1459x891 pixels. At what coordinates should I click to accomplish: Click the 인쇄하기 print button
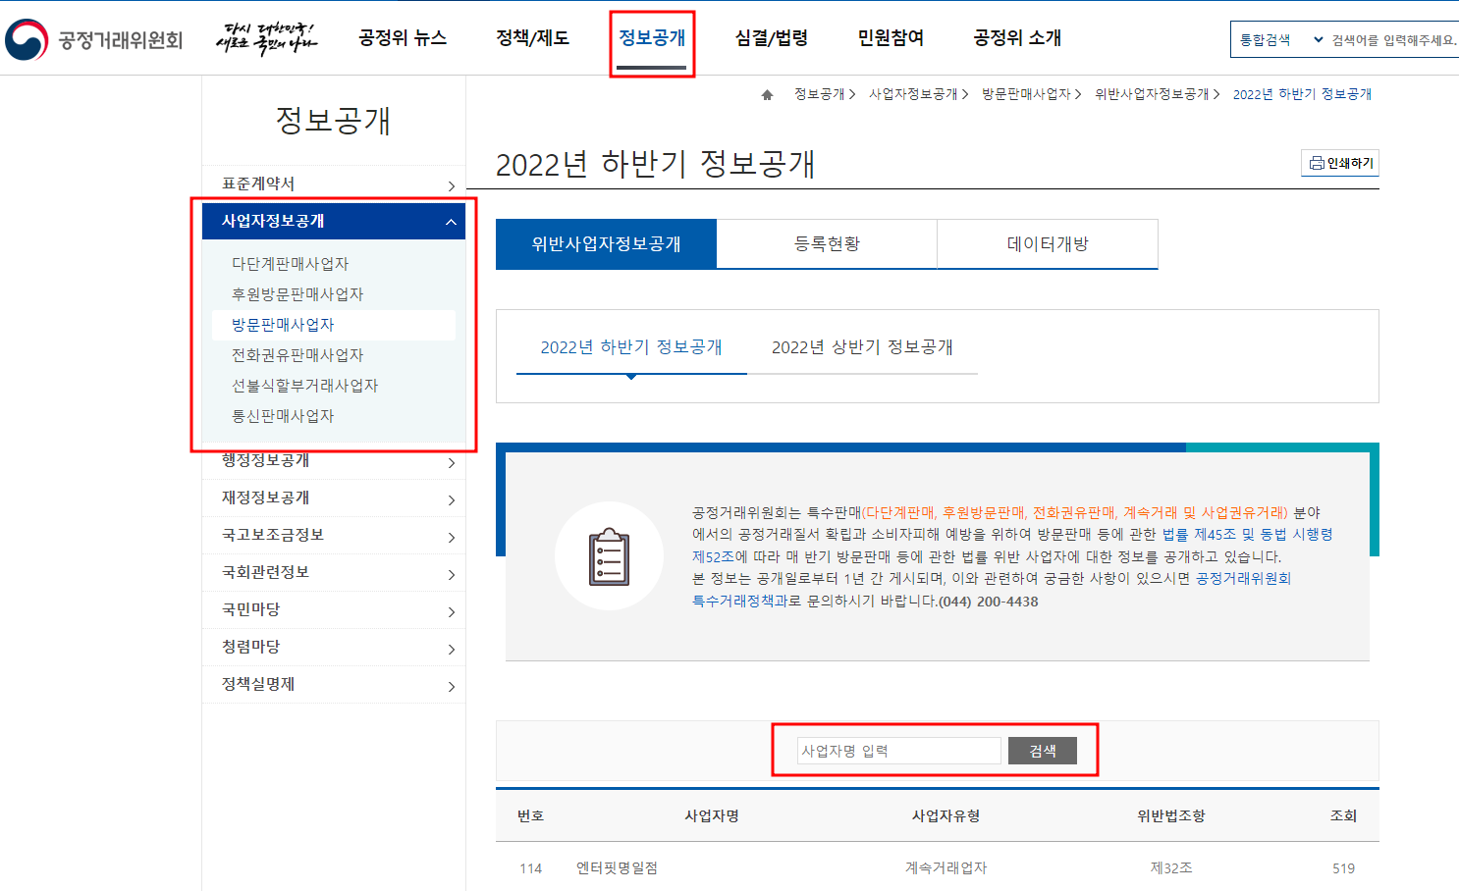tap(1340, 163)
